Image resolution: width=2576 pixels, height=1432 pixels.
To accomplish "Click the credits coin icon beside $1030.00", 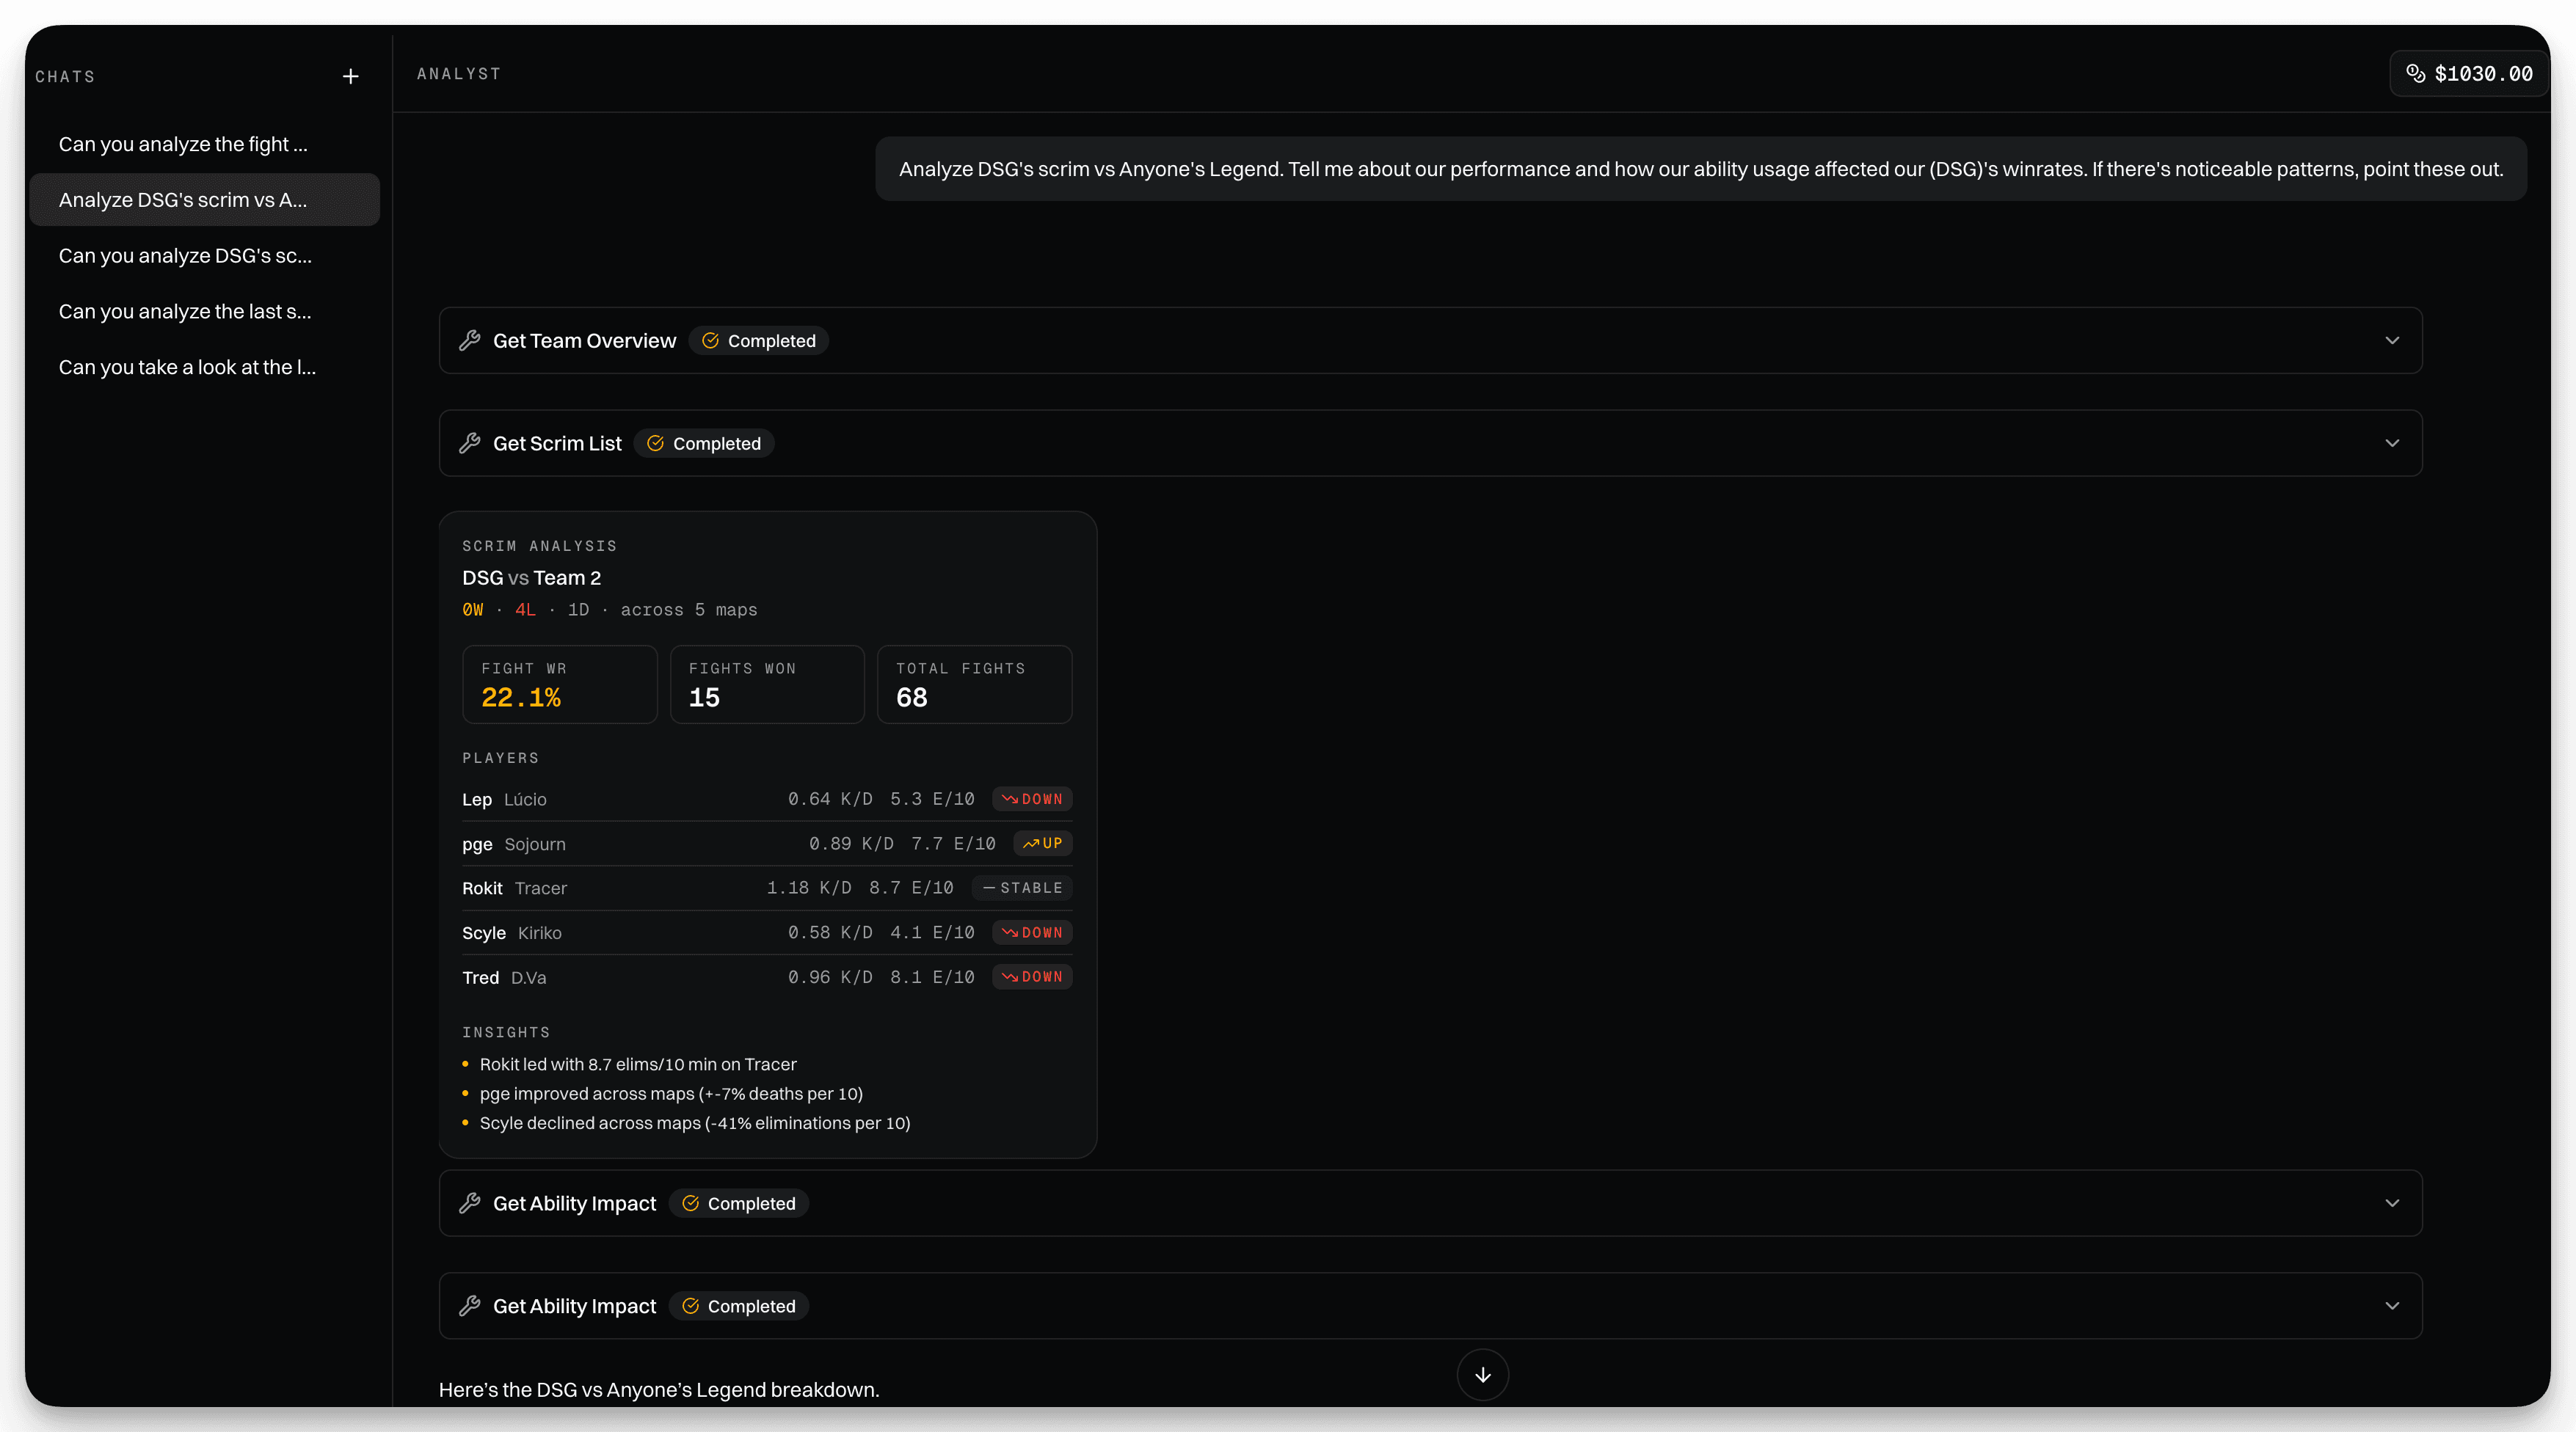I will (x=2415, y=73).
